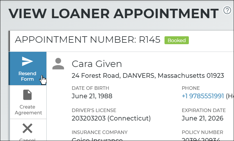Click the address 24 Forest Road, Danvers
The image size is (234, 141).
click(148, 76)
